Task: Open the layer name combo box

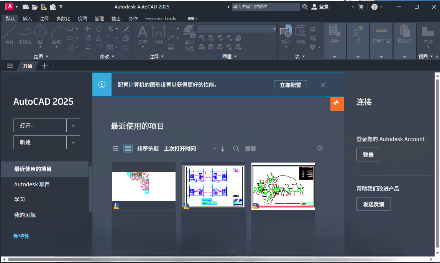Action: click(x=237, y=29)
